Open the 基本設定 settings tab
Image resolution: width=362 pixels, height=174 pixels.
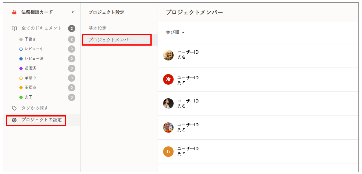[97, 28]
